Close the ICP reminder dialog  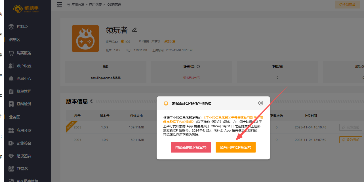click(261, 103)
